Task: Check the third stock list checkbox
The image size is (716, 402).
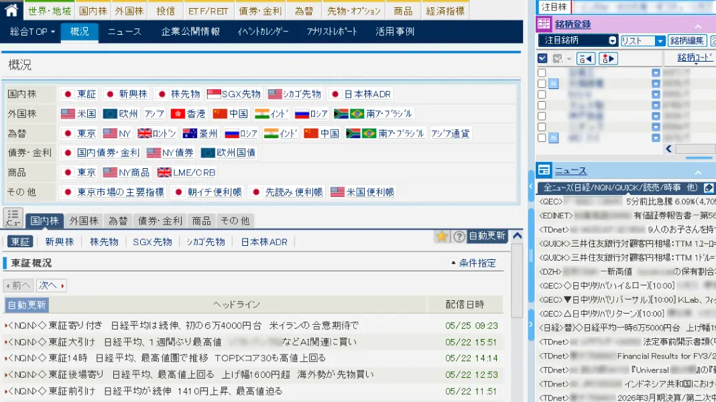Action: tap(542, 94)
